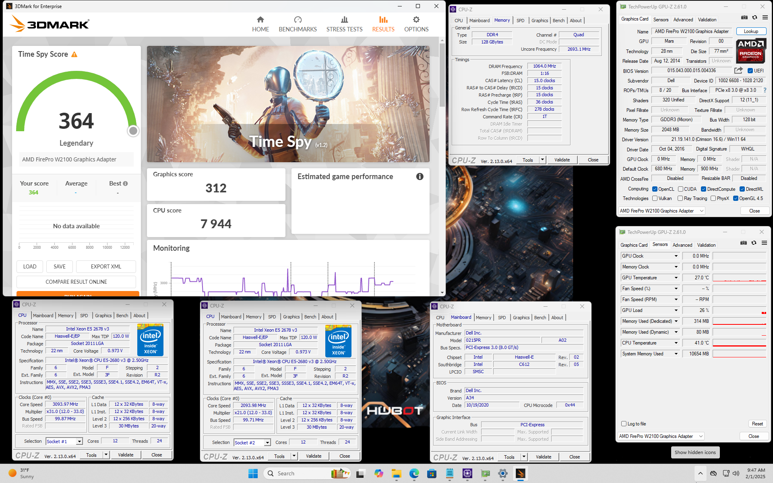
Task: Take screenshot in GPU-Z Sensors window
Action: pos(744,243)
